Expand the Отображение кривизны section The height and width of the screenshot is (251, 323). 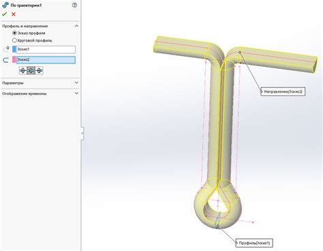point(76,93)
